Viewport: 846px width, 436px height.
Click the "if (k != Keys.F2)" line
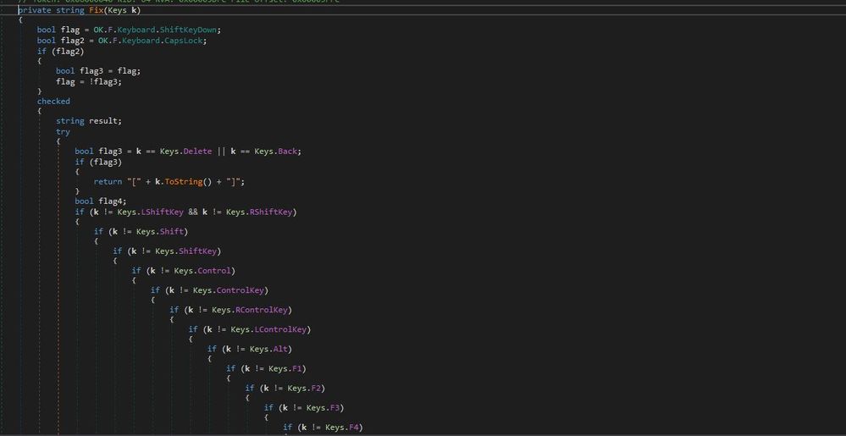pyautogui.click(x=285, y=388)
